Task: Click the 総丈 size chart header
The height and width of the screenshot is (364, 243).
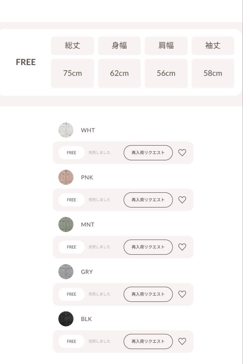Action: pos(72,45)
